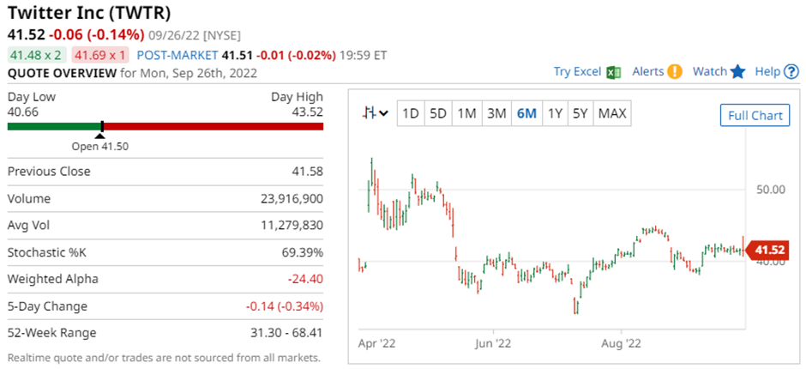806x369 pixels.
Task: Switch chart to 1M range
Action: pyautogui.click(x=466, y=113)
